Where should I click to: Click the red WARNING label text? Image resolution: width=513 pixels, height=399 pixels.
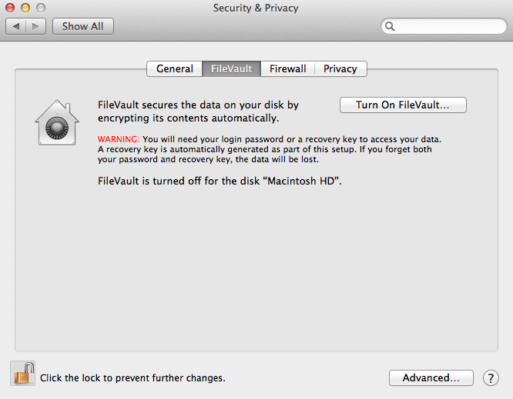pos(119,139)
